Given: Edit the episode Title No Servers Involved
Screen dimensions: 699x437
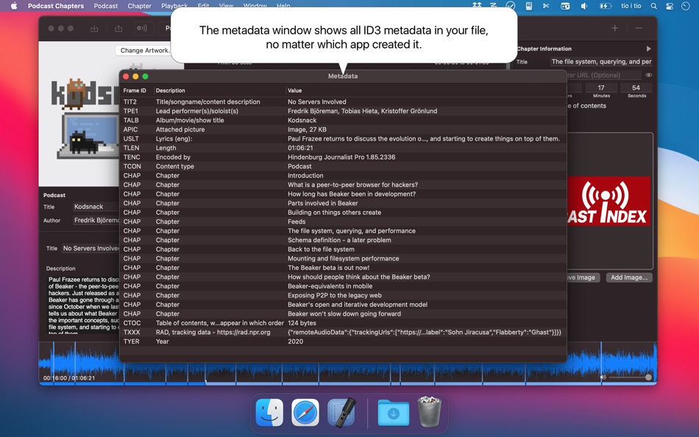Looking at the screenshot, I should tap(91, 249).
